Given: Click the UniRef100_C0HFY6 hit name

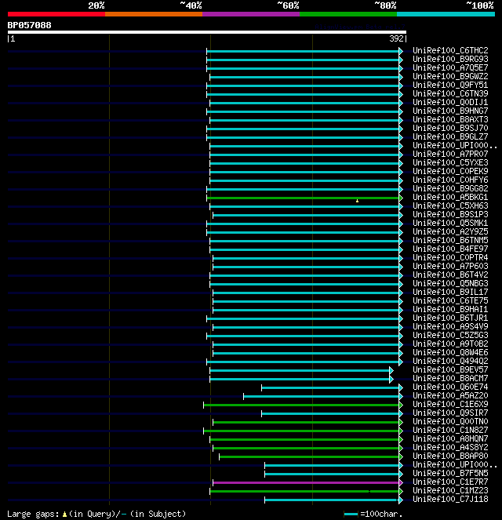Looking at the screenshot, I should tap(450, 180).
